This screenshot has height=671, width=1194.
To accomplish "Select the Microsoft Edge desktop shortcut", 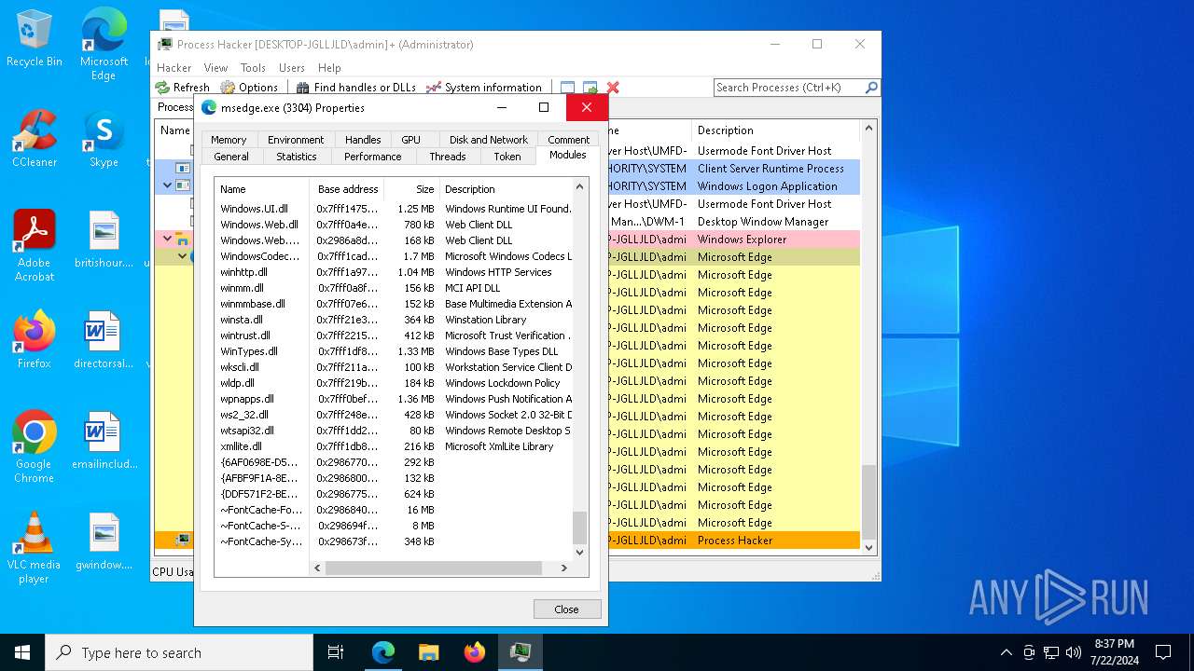I will tap(104, 45).
